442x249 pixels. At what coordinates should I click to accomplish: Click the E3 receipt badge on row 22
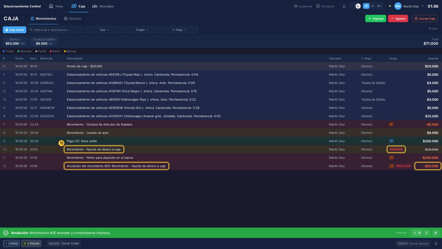391,166
